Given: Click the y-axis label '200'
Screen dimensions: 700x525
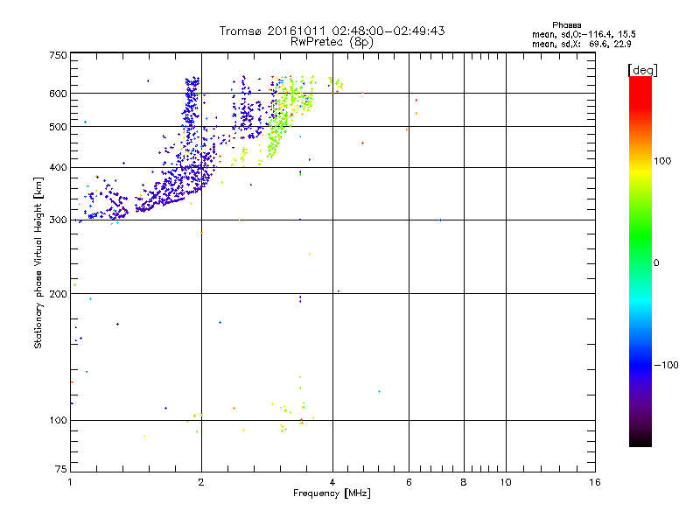Looking at the screenshot, I should [58, 294].
